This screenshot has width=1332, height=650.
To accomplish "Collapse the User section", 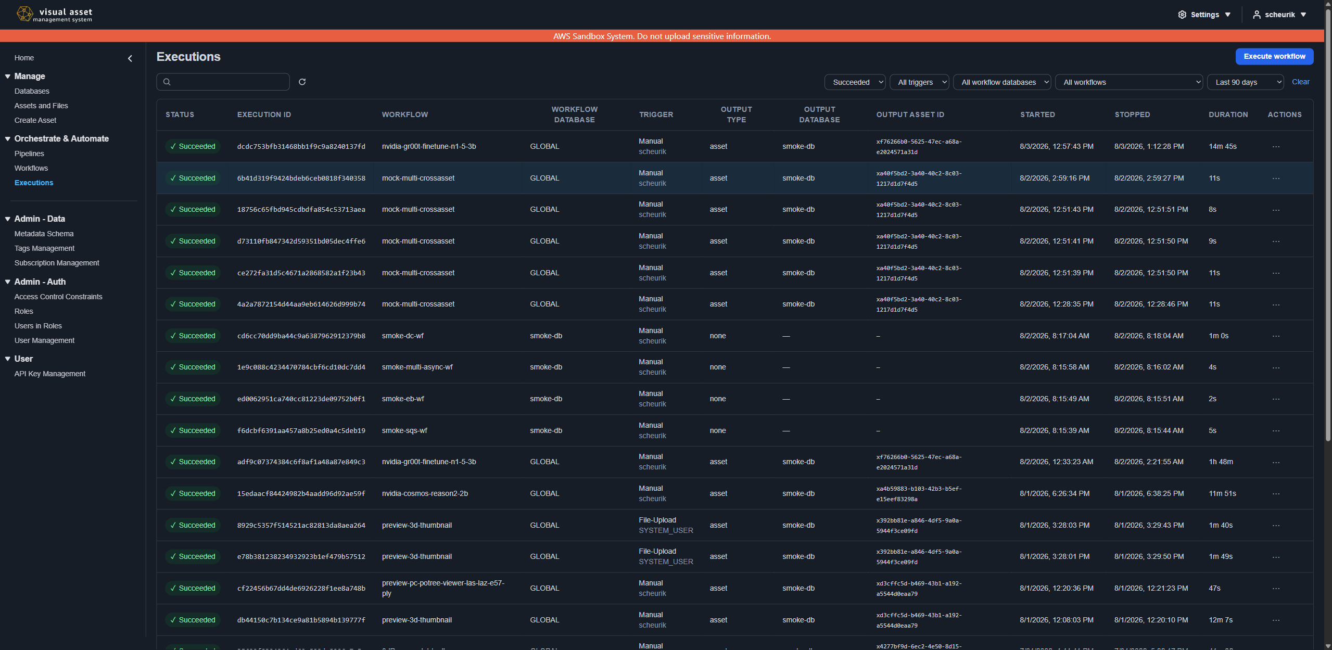I will [8, 359].
